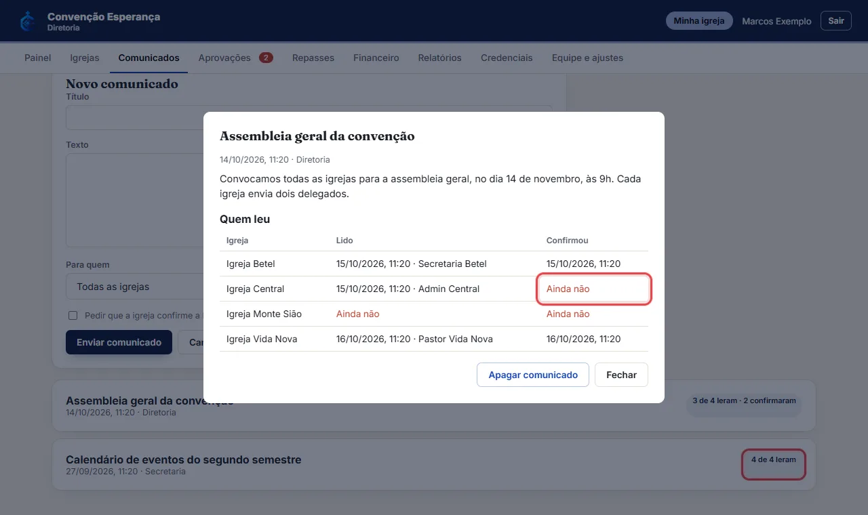Click the dialog title 'Assembleia geral da convenção'

click(x=317, y=136)
